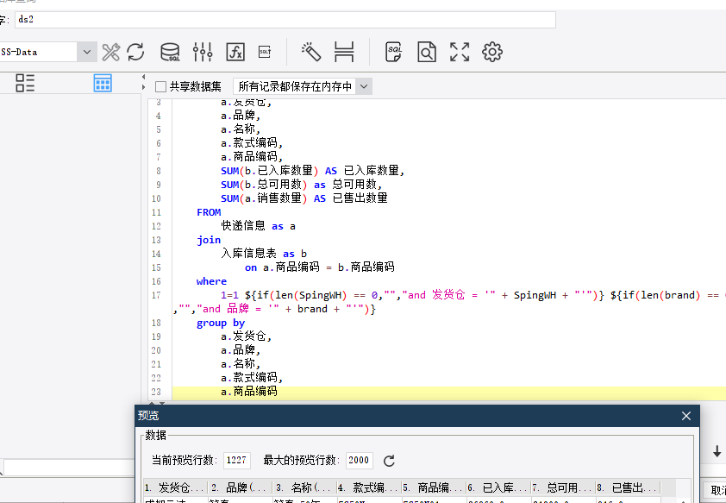Click the down arrow icon at right edge
726x503 pixels.
coord(717,451)
